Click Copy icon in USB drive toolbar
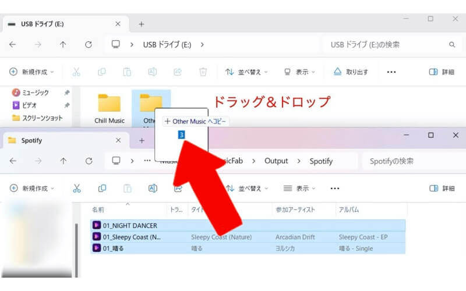 101,72
